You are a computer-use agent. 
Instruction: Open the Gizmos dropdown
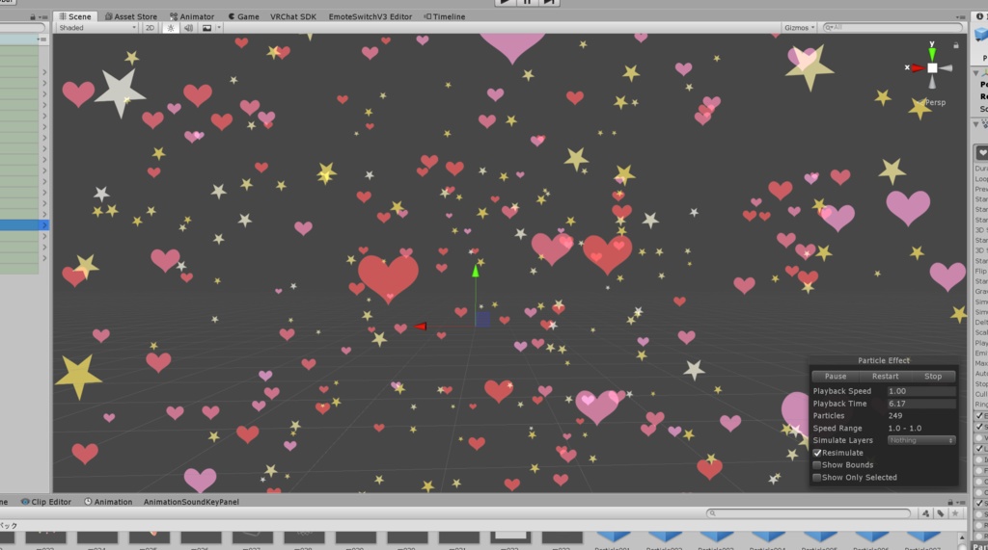[x=799, y=28]
